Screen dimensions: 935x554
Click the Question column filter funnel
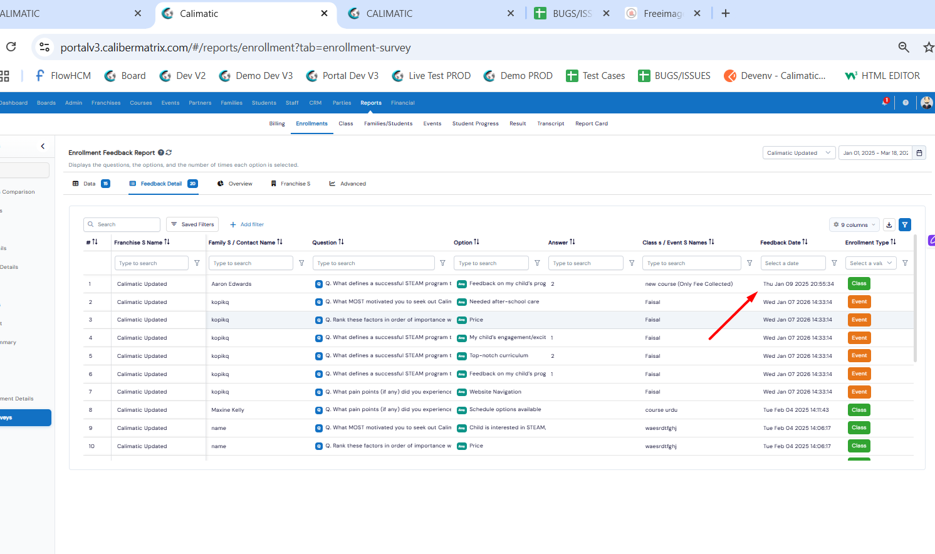(x=442, y=263)
